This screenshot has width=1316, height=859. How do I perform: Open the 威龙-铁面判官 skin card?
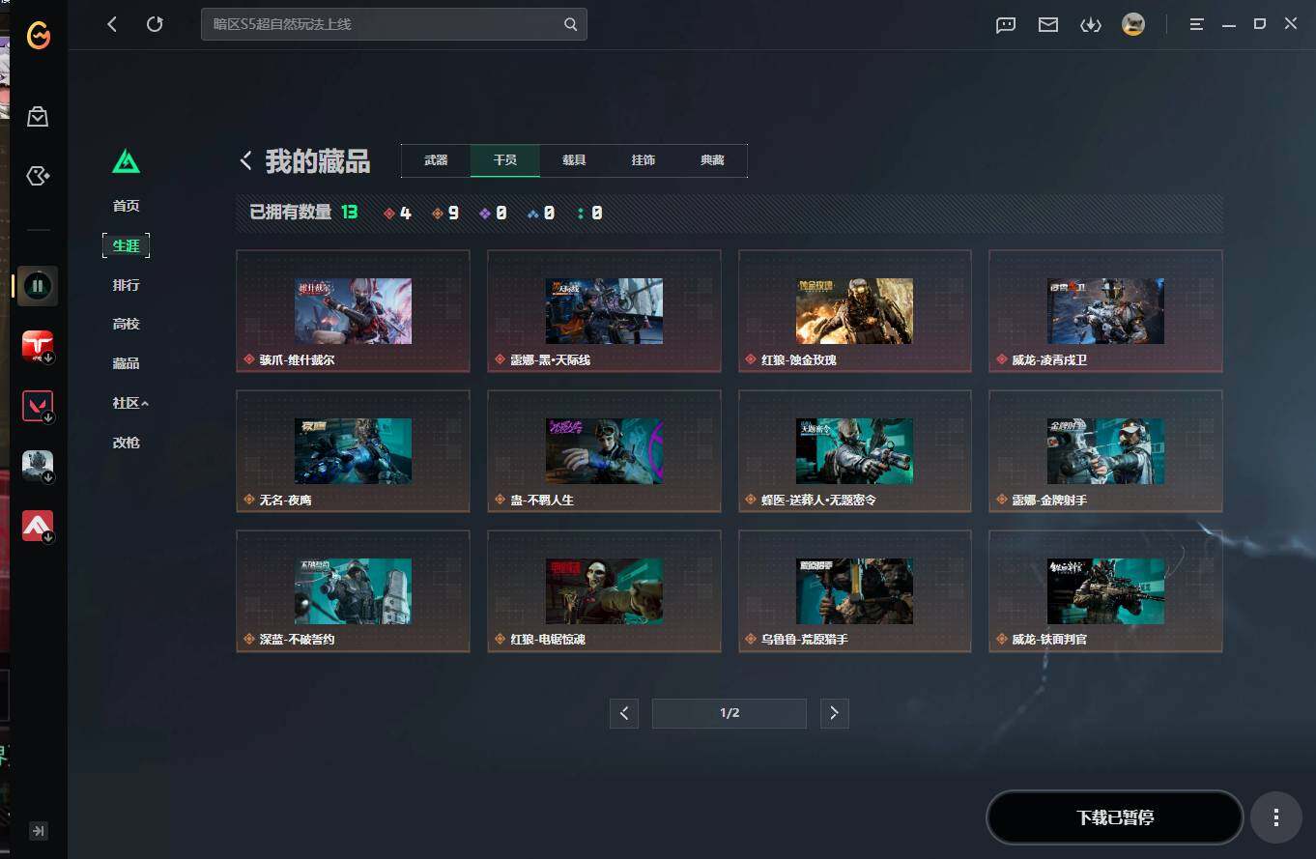[1105, 591]
